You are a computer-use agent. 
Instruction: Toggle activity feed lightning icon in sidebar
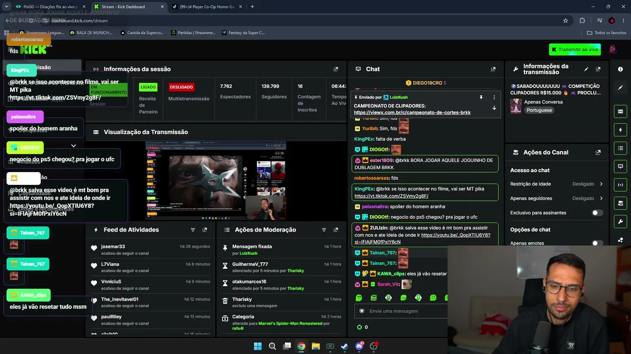[620, 130]
